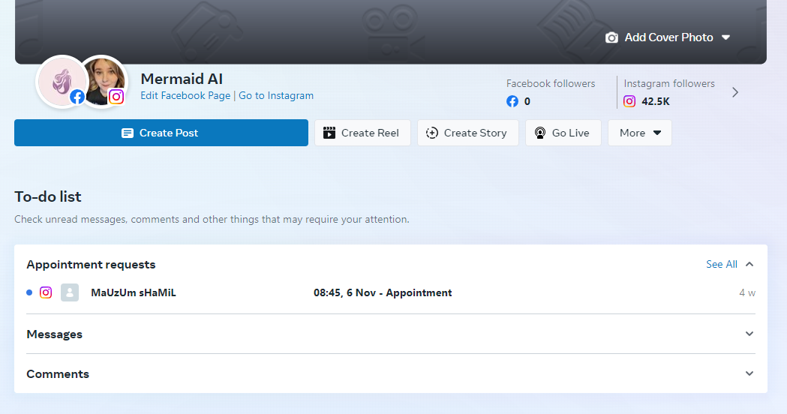Click the 4 w timestamp

pos(746,292)
